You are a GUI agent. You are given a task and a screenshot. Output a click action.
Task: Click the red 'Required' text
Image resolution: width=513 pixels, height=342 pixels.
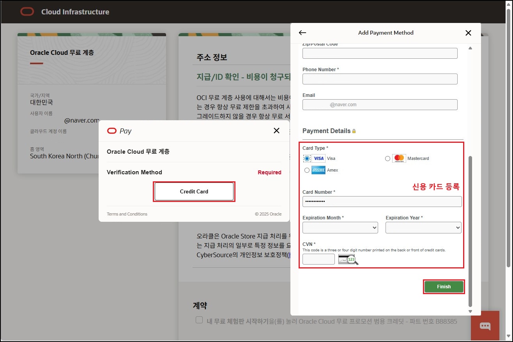coord(269,172)
